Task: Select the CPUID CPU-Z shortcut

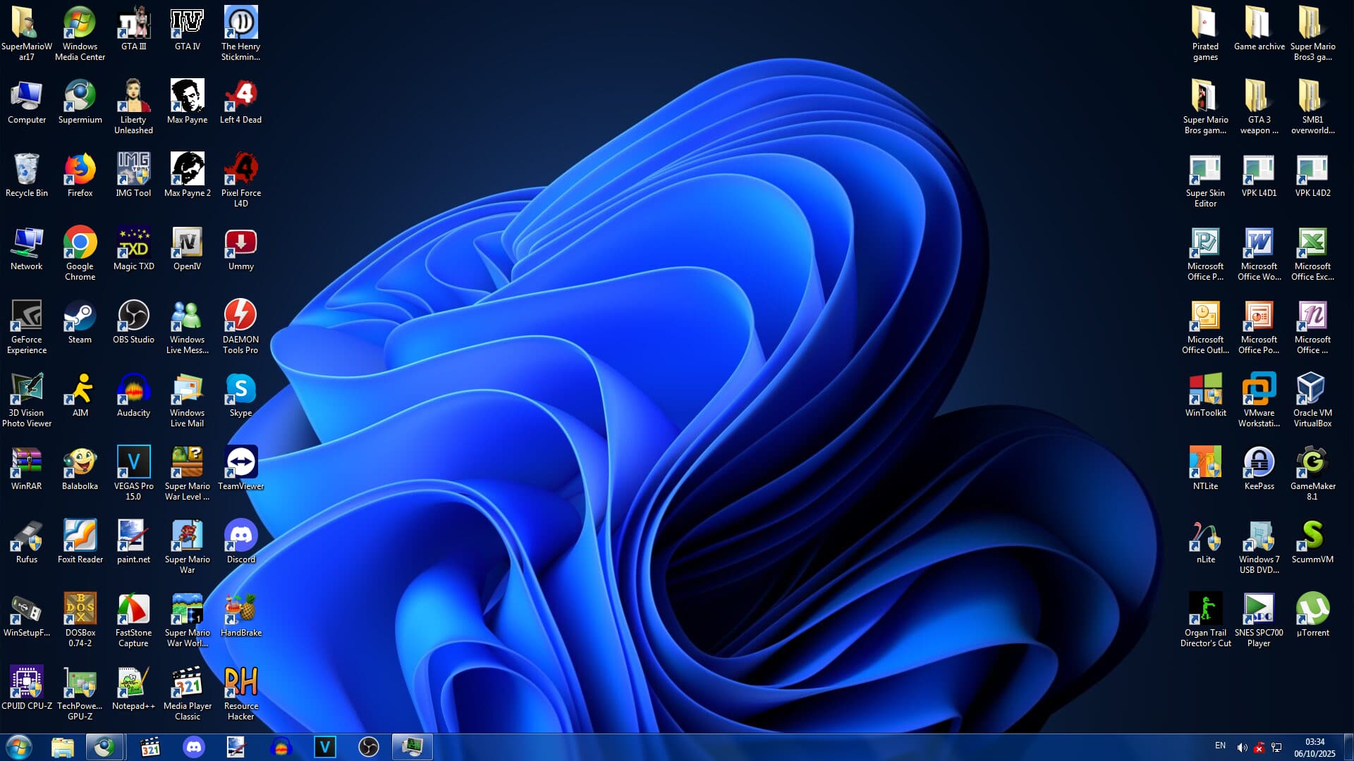Action: tap(26, 689)
